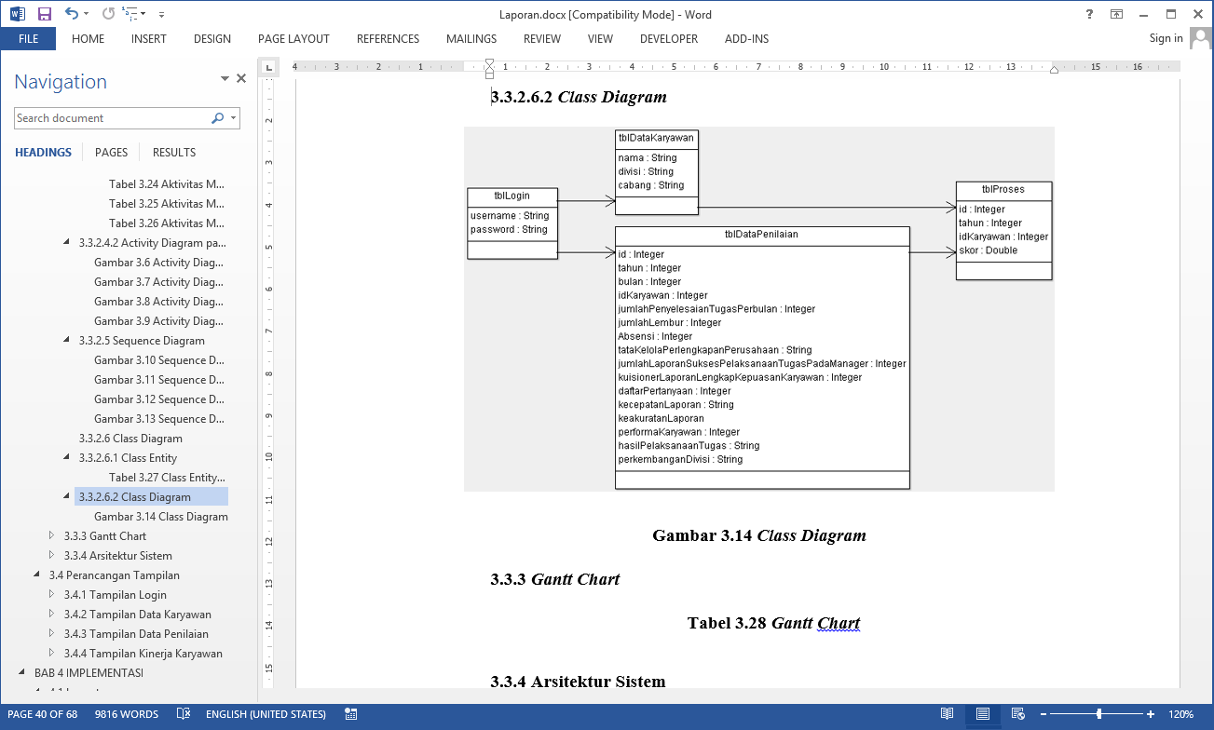This screenshot has width=1214, height=730.
Task: Click the Save icon in Quick Access Toolbar
Action: tap(44, 14)
